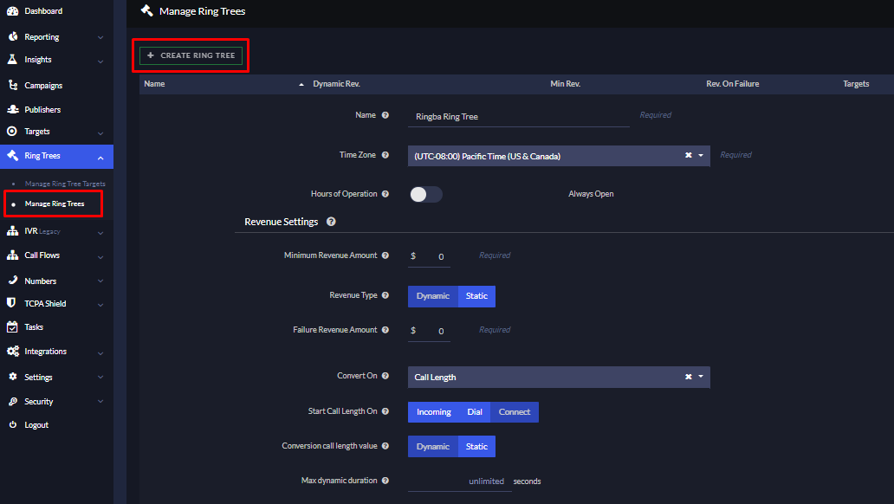Click the Tasks calendar icon
Screen dimensions: 894x504
(12, 326)
